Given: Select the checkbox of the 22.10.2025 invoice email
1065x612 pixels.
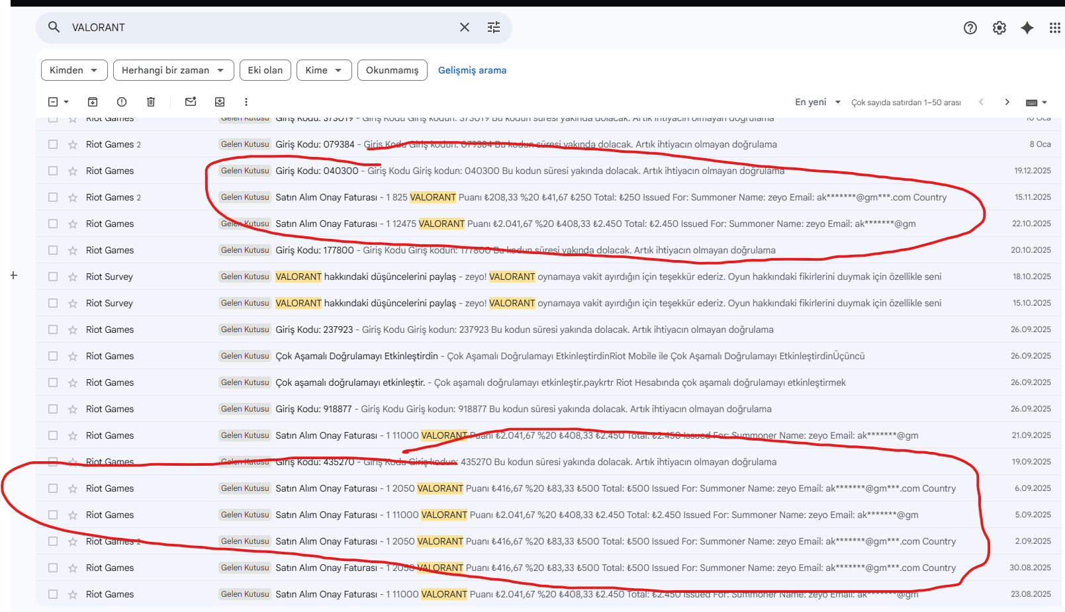Looking at the screenshot, I should [53, 224].
